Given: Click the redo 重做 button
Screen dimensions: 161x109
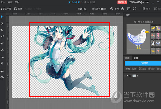Looking at the screenshot, I should (x=38, y=9).
